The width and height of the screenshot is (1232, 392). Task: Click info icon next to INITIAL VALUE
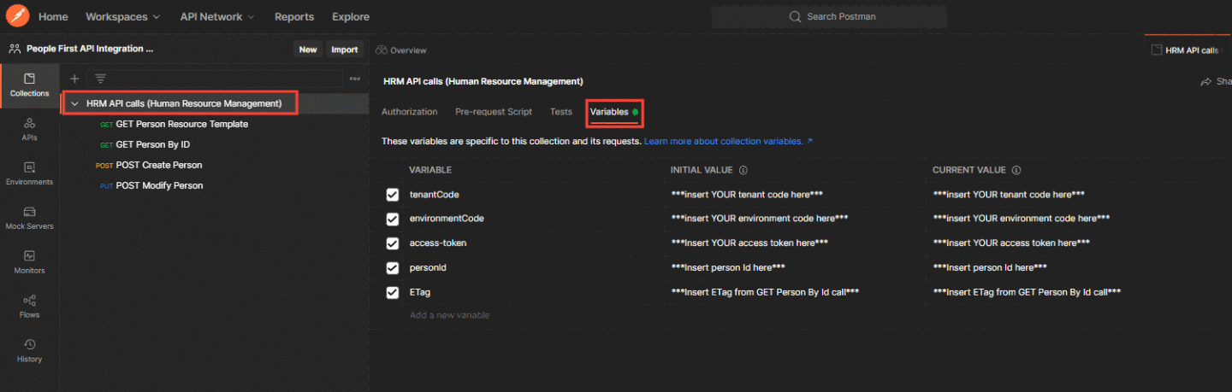click(743, 170)
